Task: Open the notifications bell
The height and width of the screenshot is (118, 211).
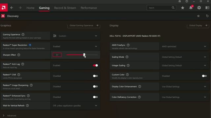Action: (x=191, y=8)
